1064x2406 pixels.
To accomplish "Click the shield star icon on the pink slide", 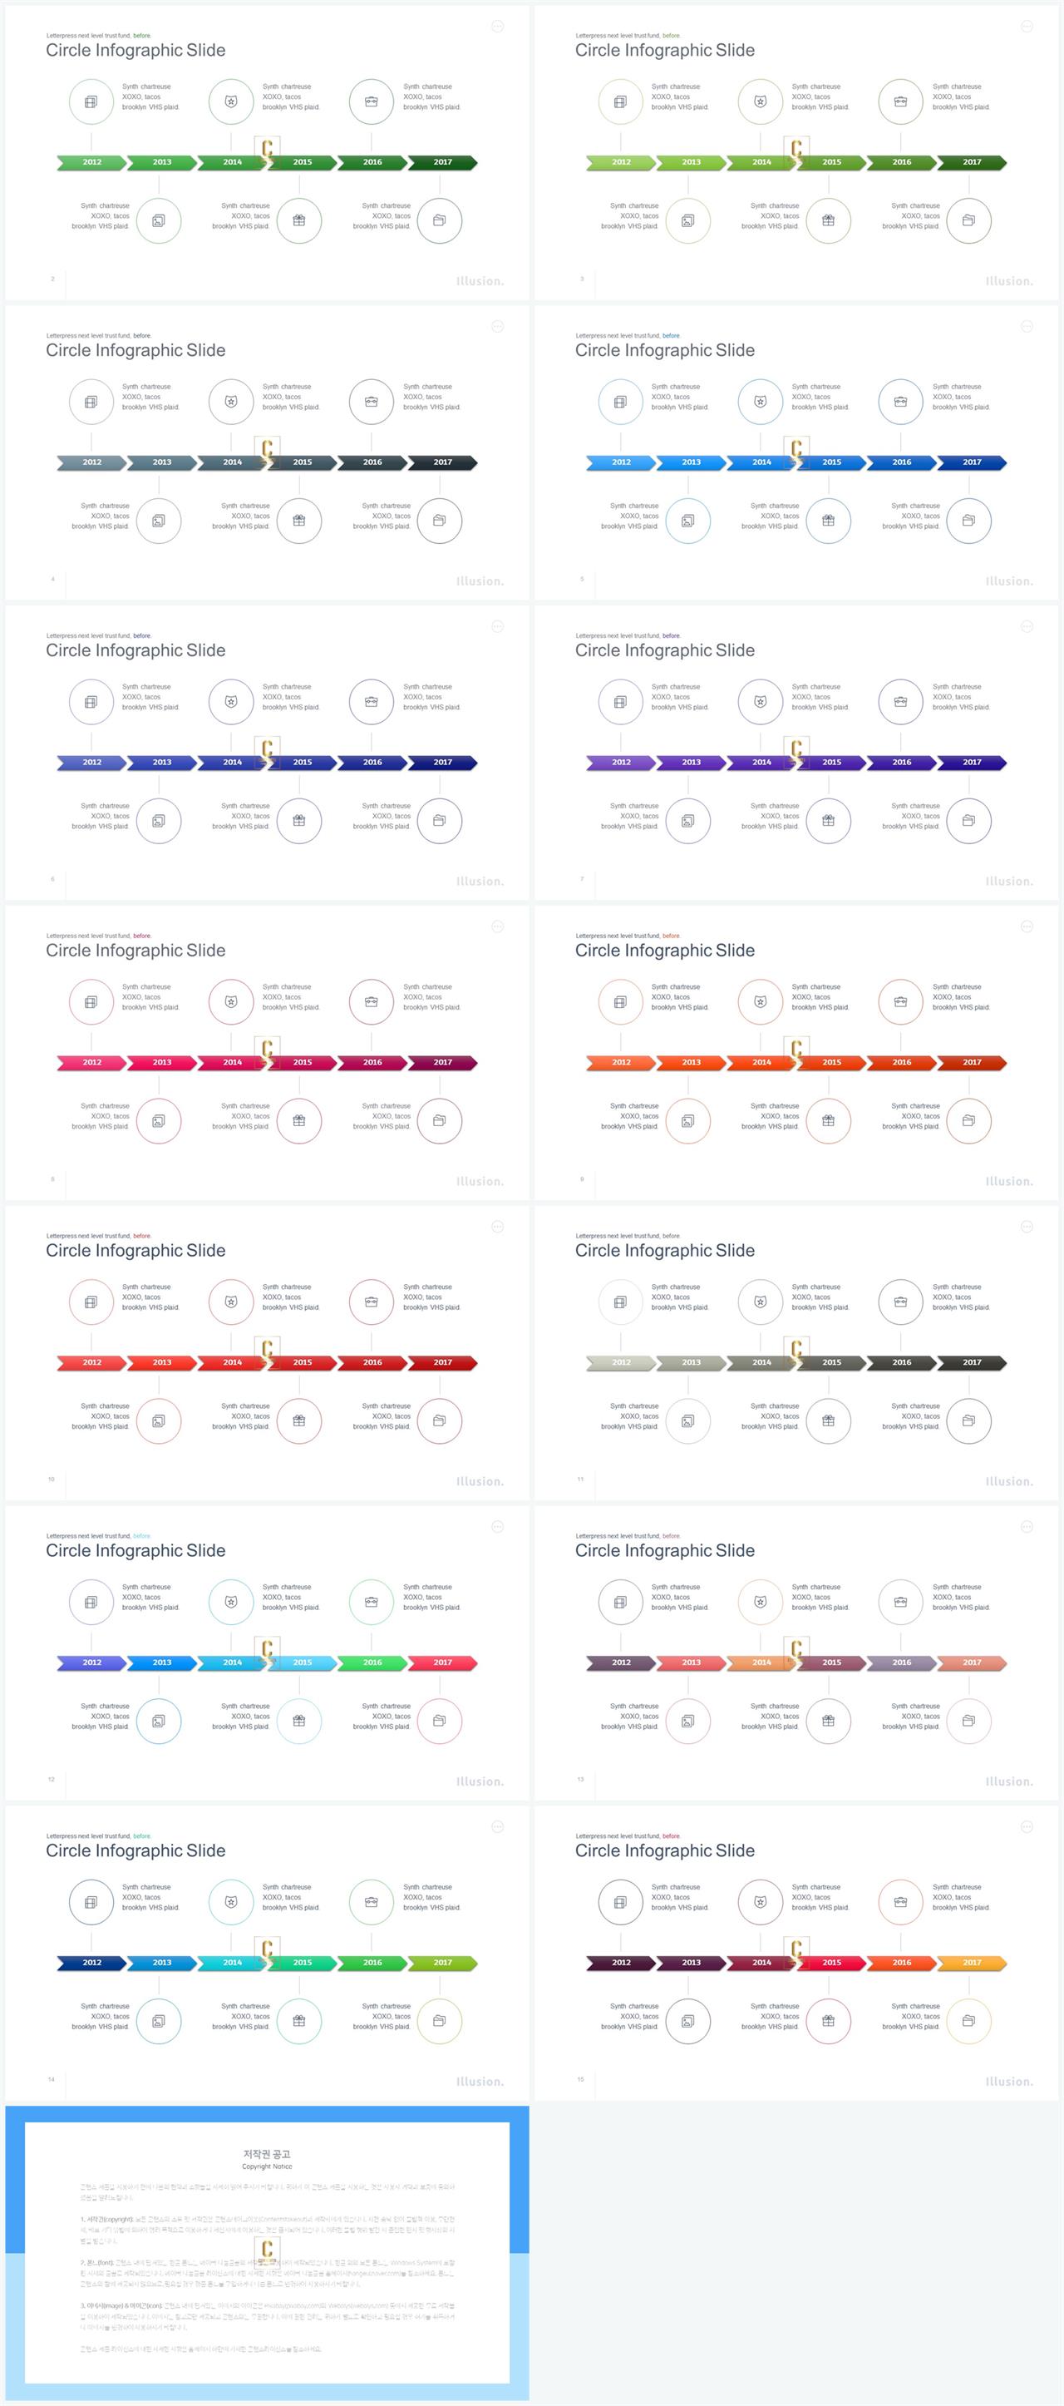I will 231,1001.
